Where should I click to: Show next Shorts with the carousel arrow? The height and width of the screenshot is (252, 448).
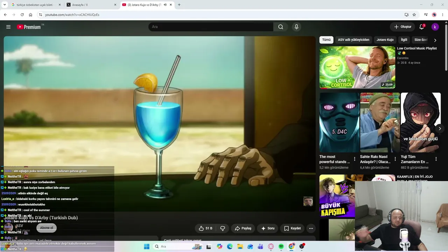coord(440,128)
